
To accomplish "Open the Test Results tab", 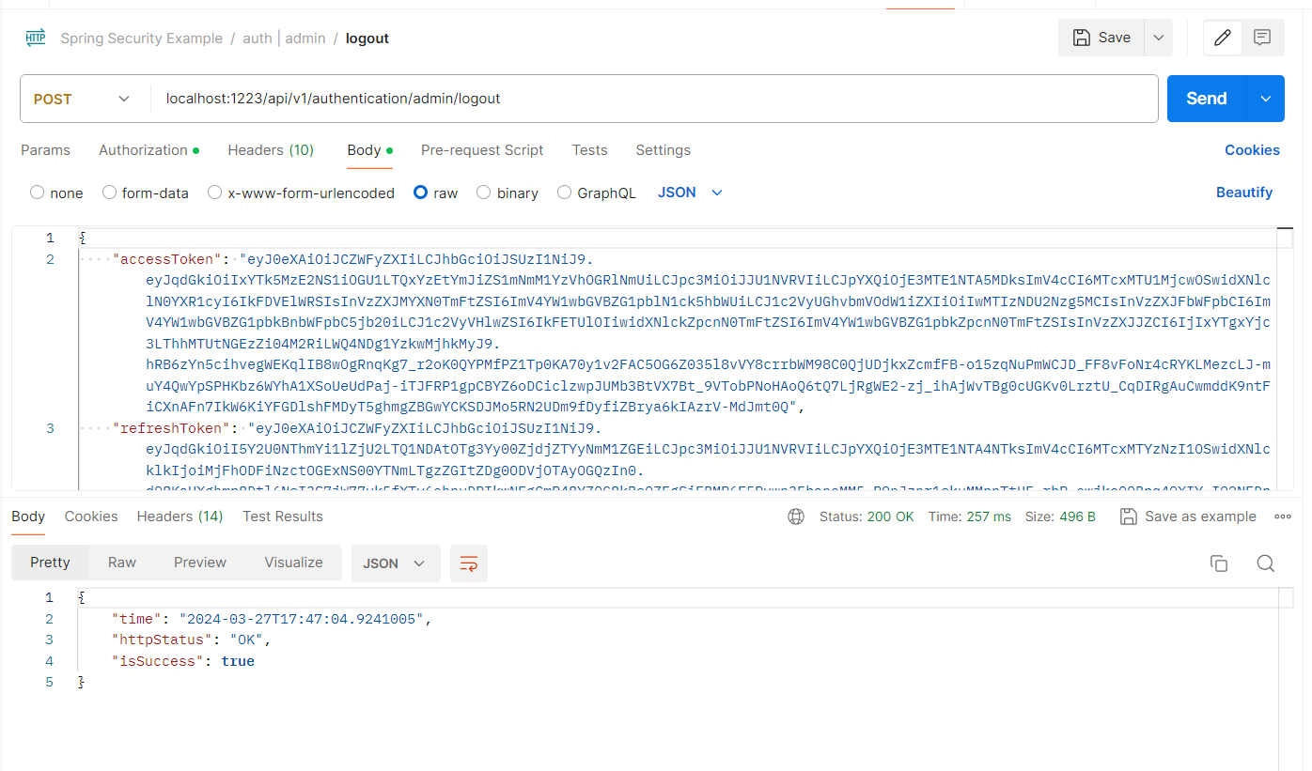I will [283, 517].
